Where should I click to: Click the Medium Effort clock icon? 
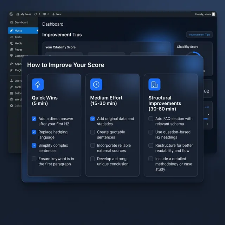point(96,84)
